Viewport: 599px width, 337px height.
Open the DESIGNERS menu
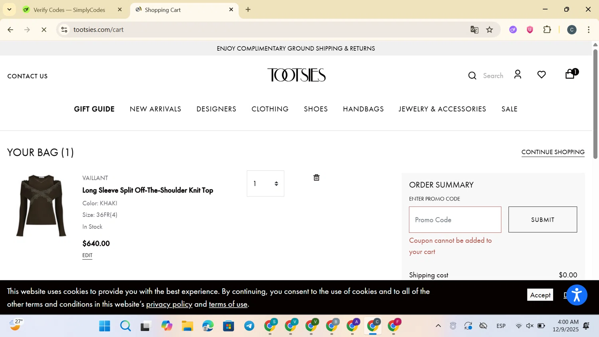point(216,109)
